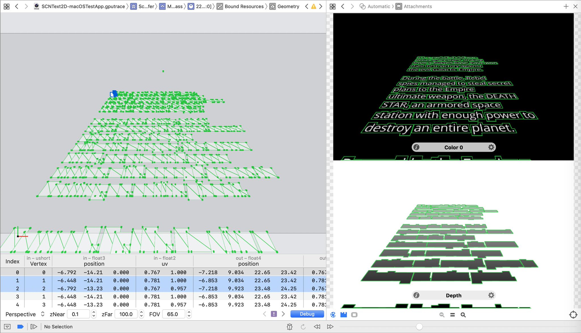Toggle the debug area visibility button
This screenshot has height=333, width=581.
7,326
